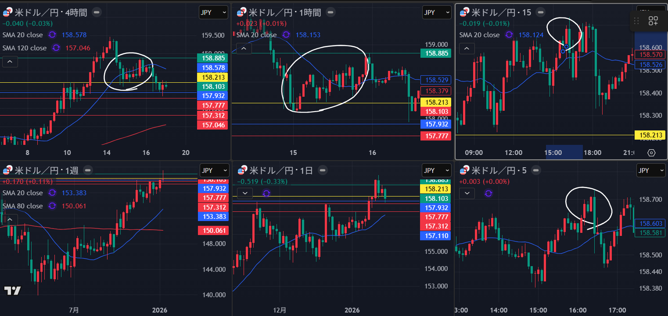Screen dimensions: 668x316
Task: Click the chart settings hexagon icon
Action: [x=651, y=153]
